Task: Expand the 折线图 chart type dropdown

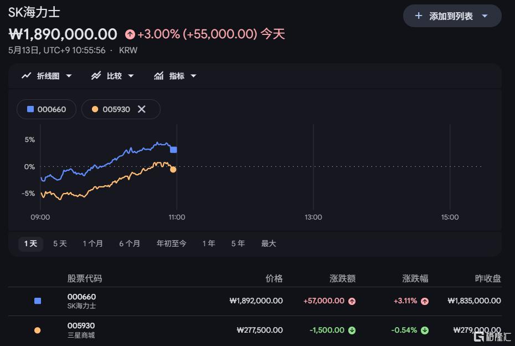Action: point(69,76)
